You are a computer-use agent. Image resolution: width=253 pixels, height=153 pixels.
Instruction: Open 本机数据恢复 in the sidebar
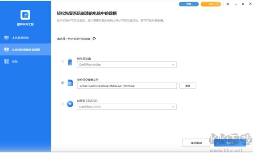click(26, 38)
